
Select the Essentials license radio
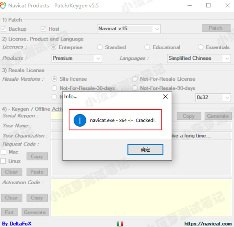coord(201,47)
